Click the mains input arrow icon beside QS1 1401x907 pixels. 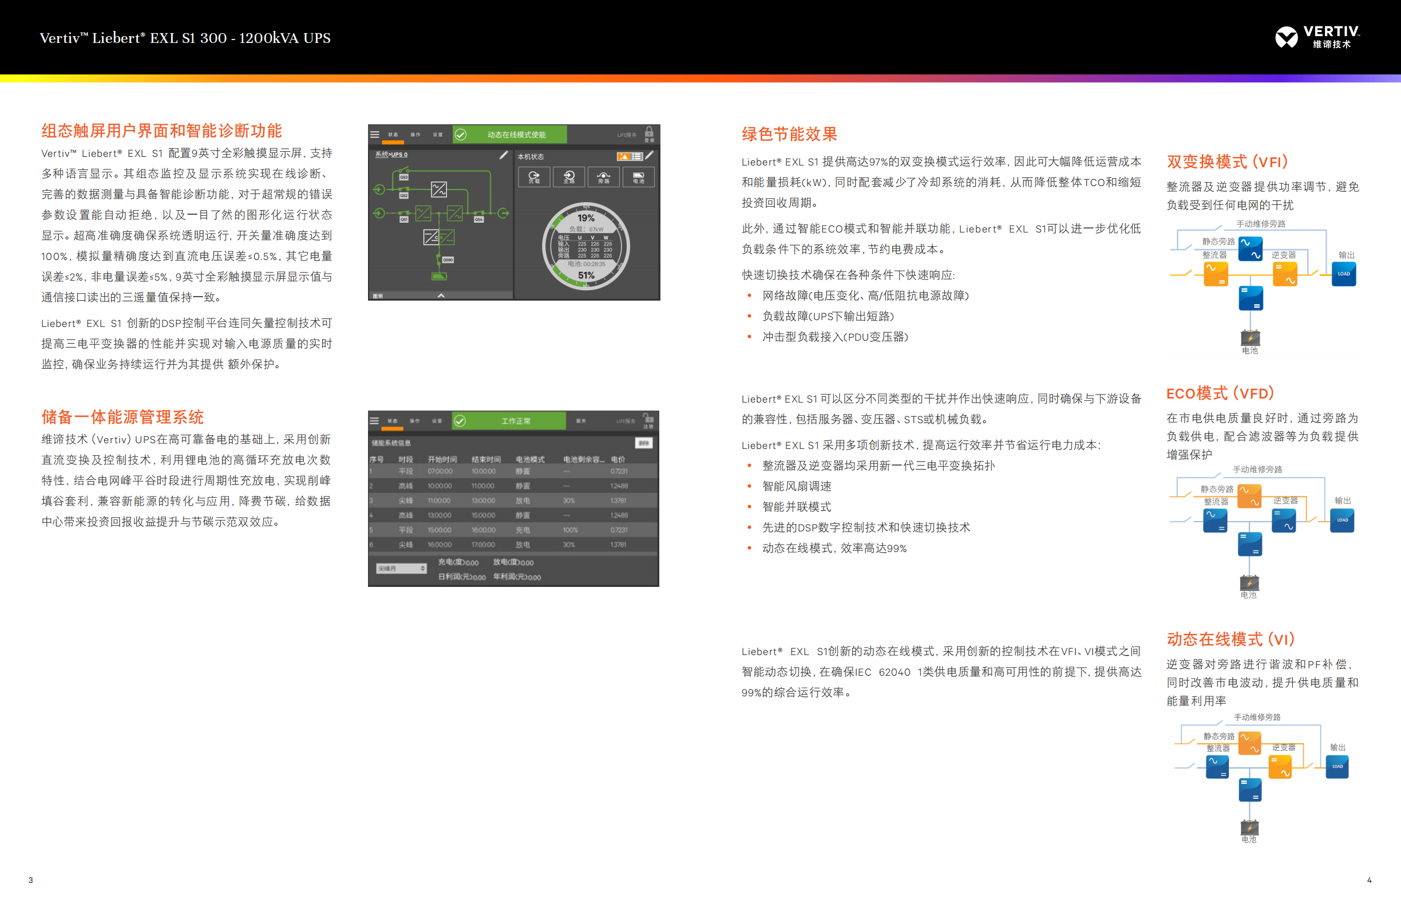379,212
